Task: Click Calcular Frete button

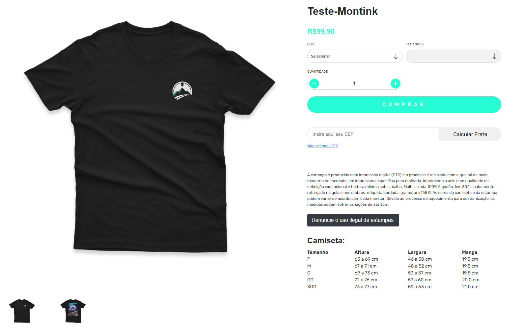Action: [470, 134]
